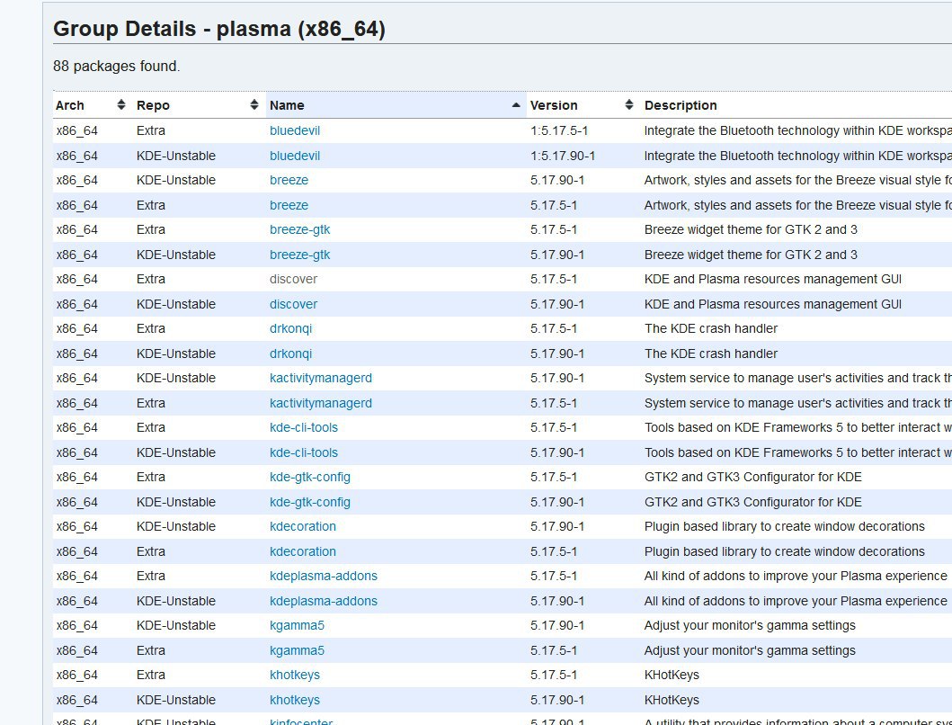
Task: Click the '88 packages found.' text
Action: tap(117, 66)
